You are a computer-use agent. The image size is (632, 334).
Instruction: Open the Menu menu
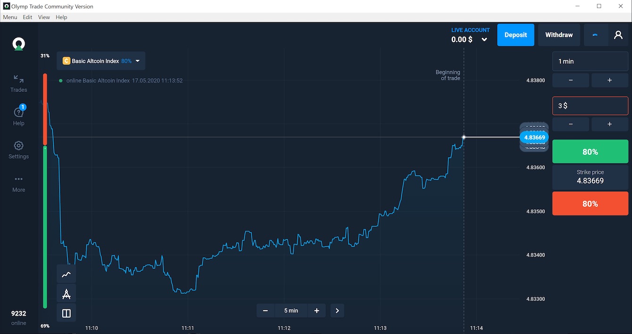[x=10, y=17]
